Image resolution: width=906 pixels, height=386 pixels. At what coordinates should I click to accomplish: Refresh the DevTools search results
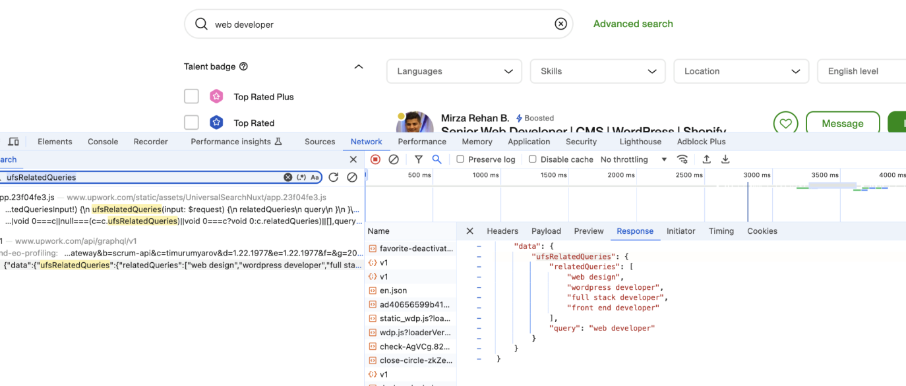pyautogui.click(x=334, y=177)
